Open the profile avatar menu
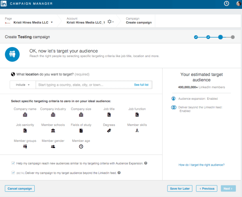Viewport: 242px width, 197px height. 239,3
